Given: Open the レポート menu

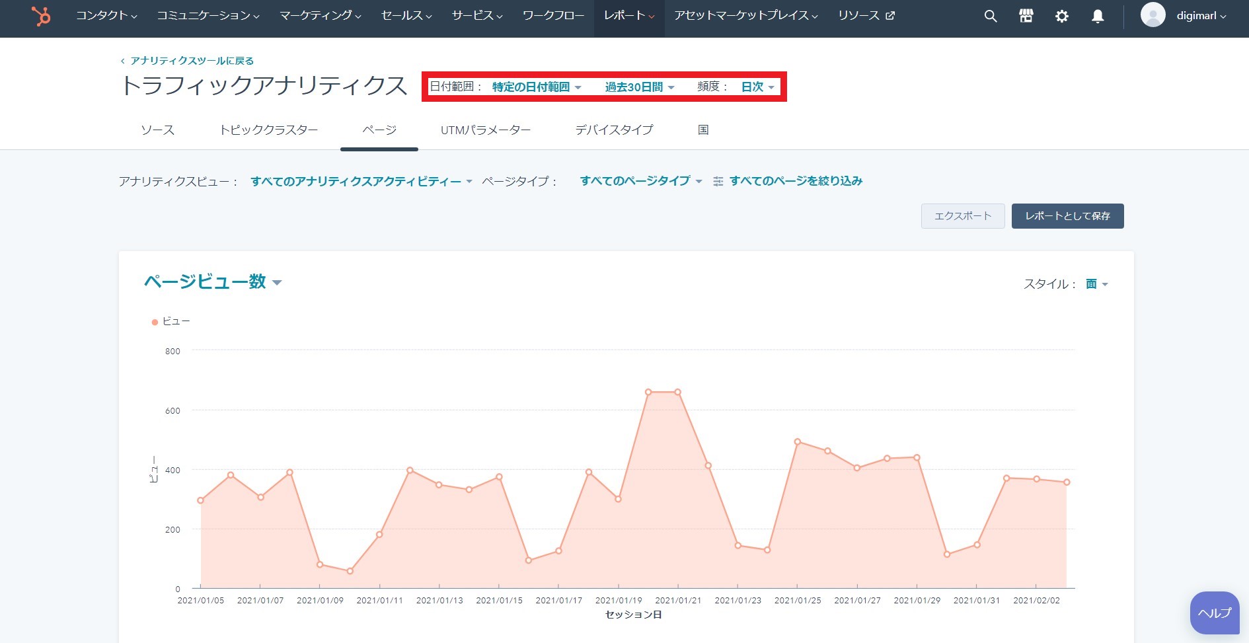Looking at the screenshot, I should pyautogui.click(x=629, y=16).
